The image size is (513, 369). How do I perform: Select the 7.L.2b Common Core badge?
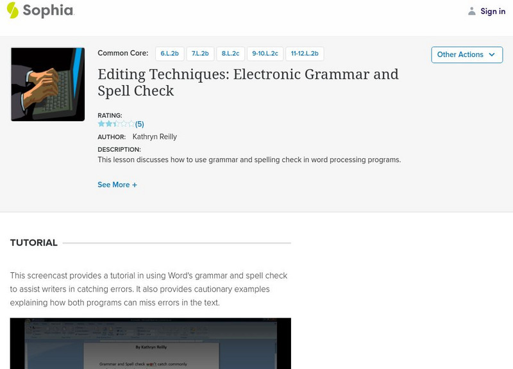pos(201,53)
